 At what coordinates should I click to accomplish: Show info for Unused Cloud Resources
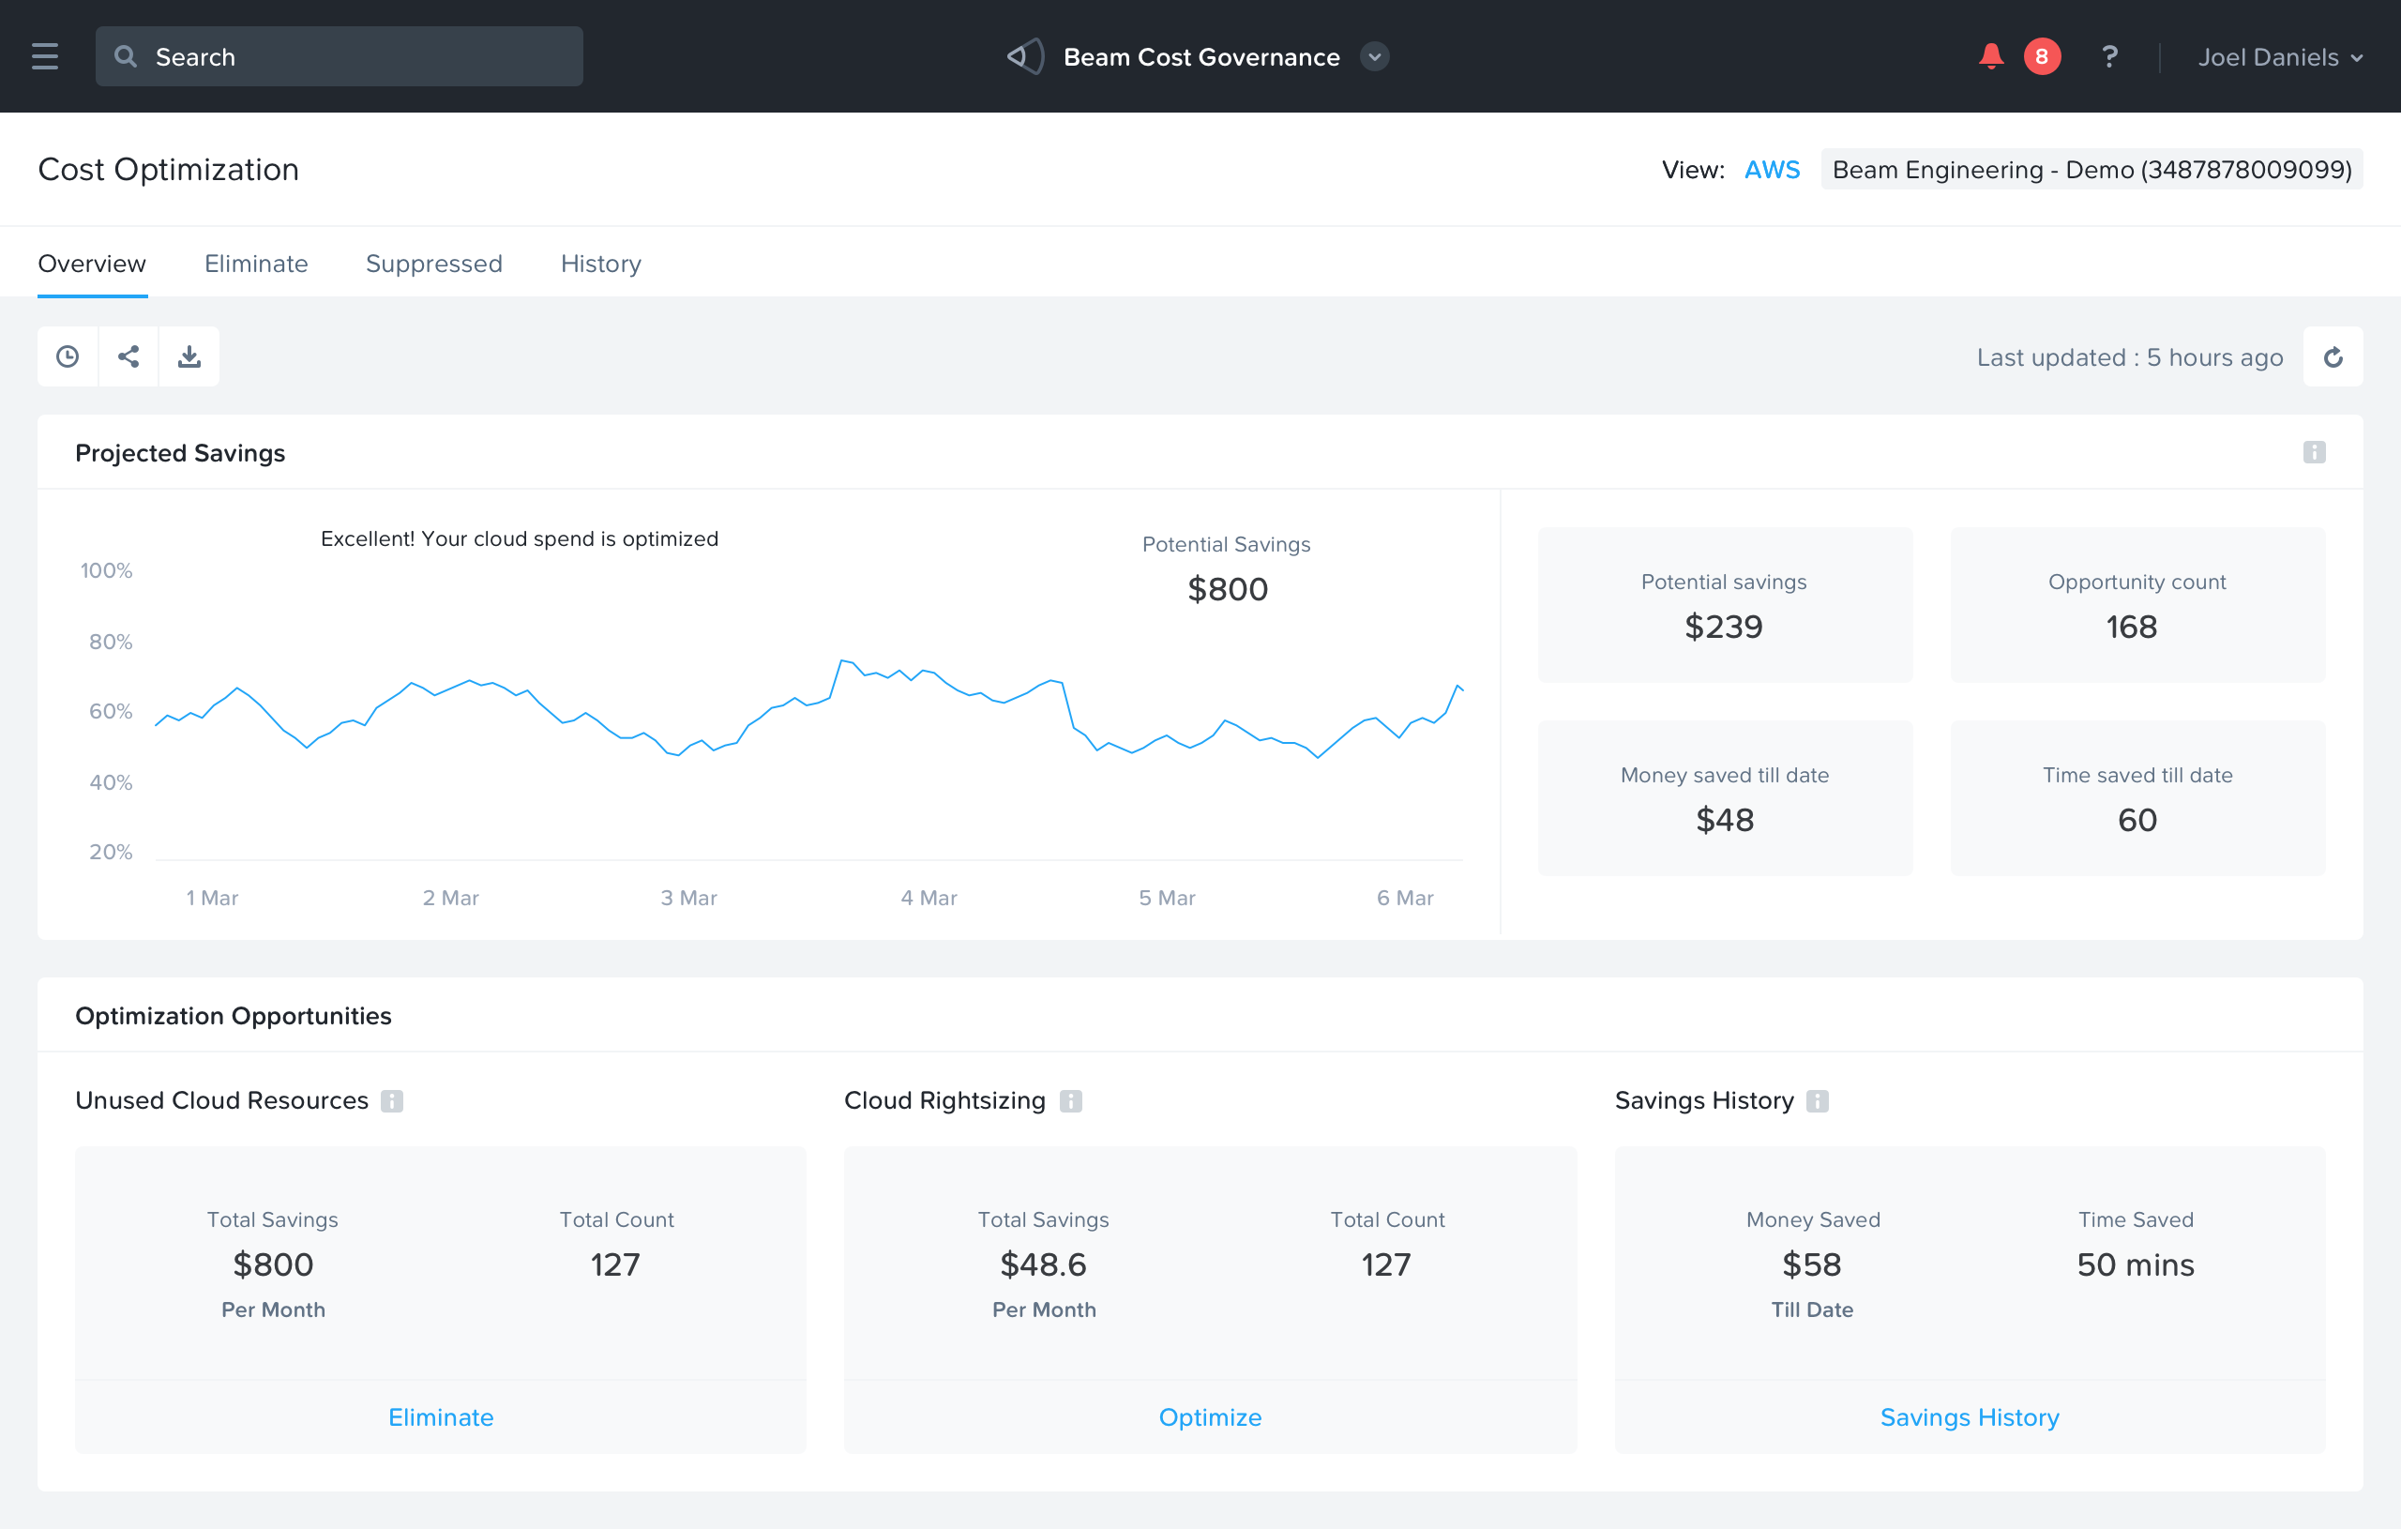coord(392,1101)
